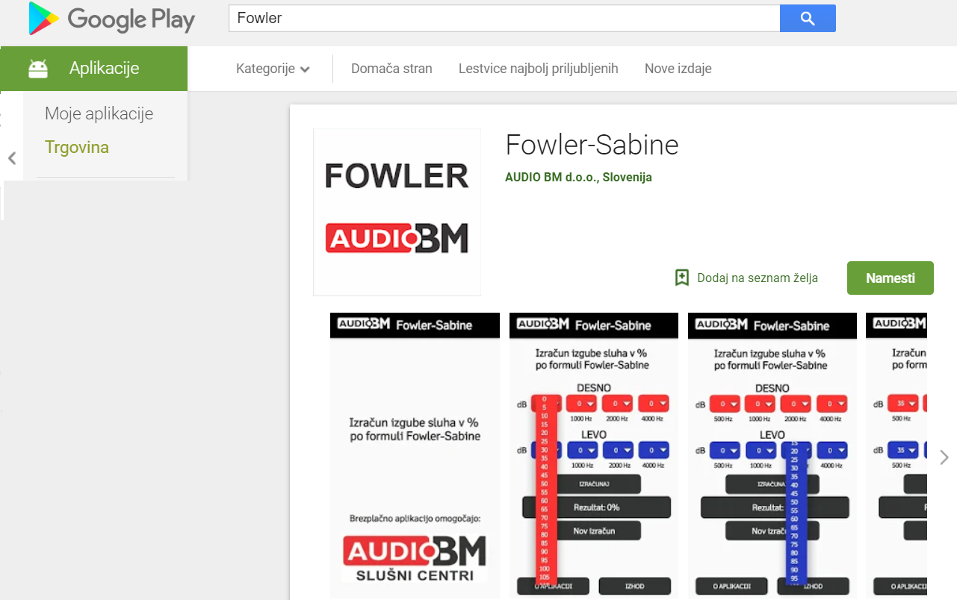Select Trgovina in the sidebar
Screen dimensions: 957x600
77,147
